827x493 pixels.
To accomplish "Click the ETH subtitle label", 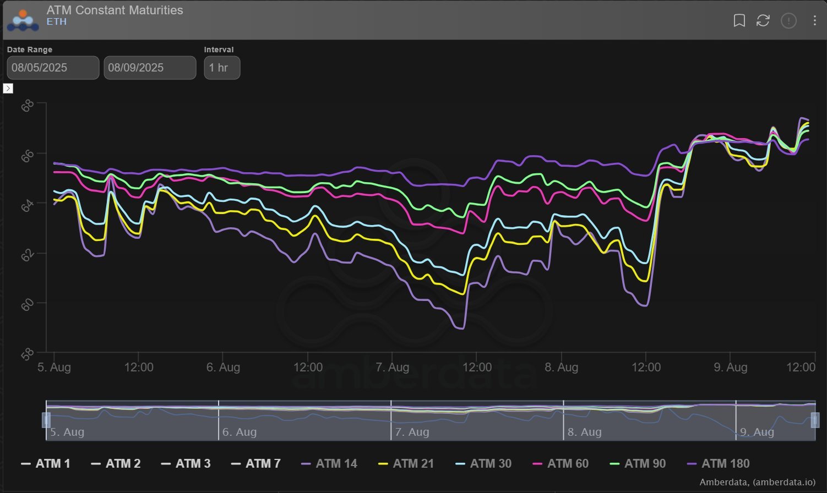I will pyautogui.click(x=57, y=21).
